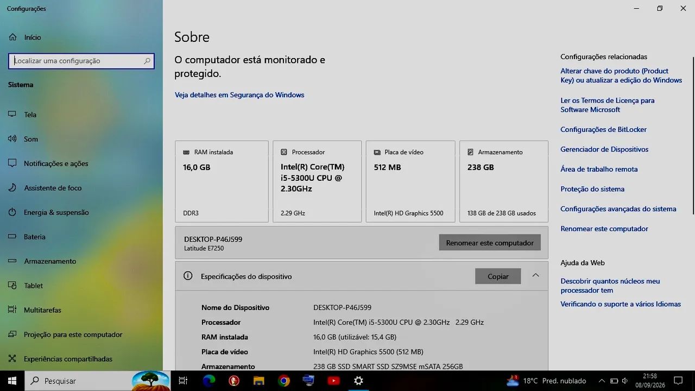
Task: Click the taskbar Pesquisar search box
Action: pyautogui.click(x=98, y=381)
